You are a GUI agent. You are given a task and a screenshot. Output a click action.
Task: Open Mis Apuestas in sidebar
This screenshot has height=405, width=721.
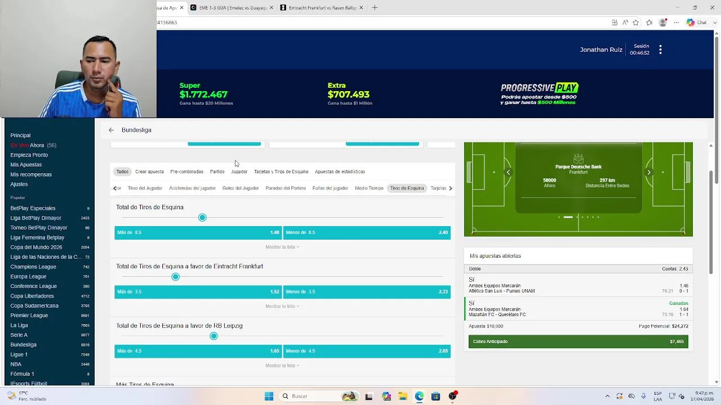click(26, 165)
